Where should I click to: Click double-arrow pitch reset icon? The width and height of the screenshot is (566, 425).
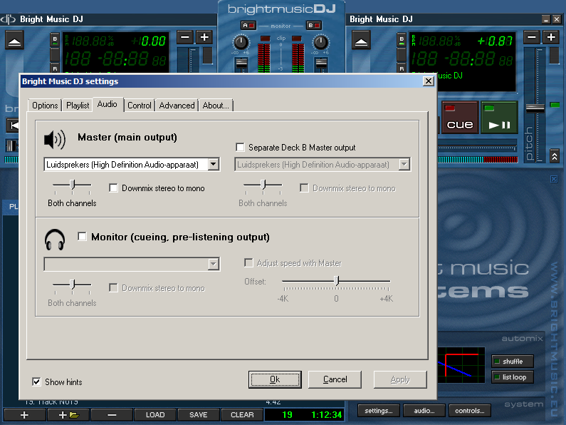555,156
